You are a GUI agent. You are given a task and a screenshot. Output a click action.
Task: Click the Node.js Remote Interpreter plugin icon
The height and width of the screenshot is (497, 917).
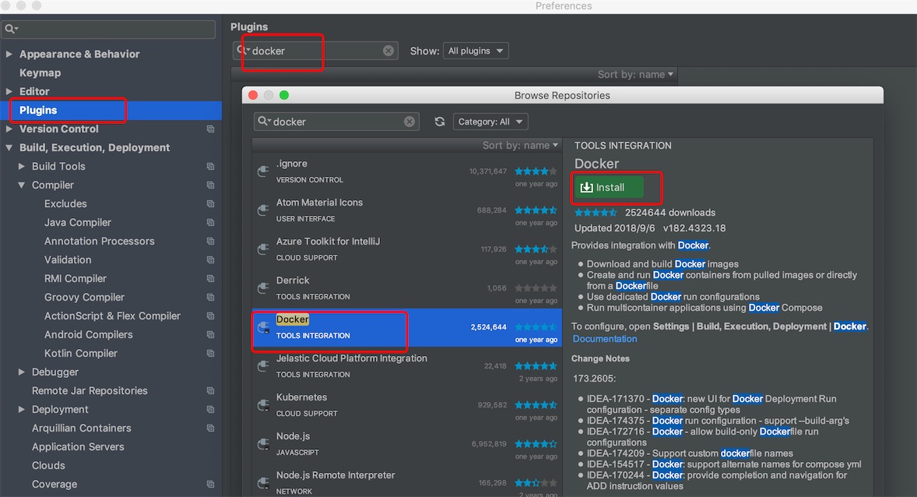click(x=263, y=483)
